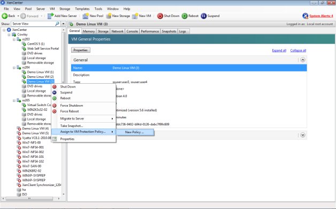Click the CentOS 5 (1) VM icon
336x209 pixels.
point(24,44)
